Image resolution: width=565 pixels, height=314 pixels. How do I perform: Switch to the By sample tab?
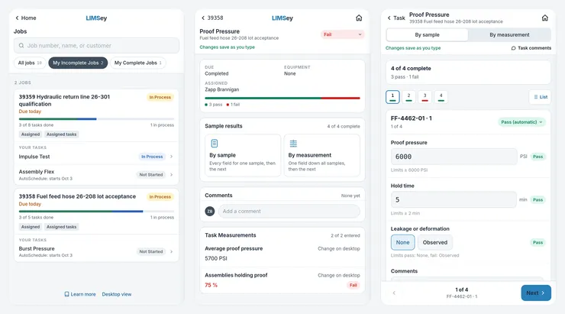pos(427,35)
